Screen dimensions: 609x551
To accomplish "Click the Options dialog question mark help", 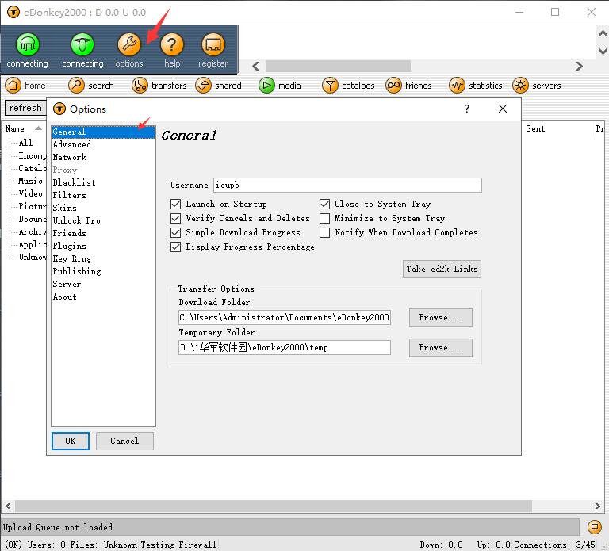I will 467,109.
